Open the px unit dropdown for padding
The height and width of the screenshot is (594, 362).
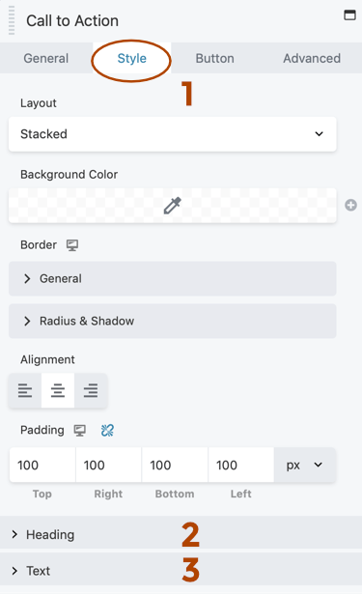(x=304, y=465)
